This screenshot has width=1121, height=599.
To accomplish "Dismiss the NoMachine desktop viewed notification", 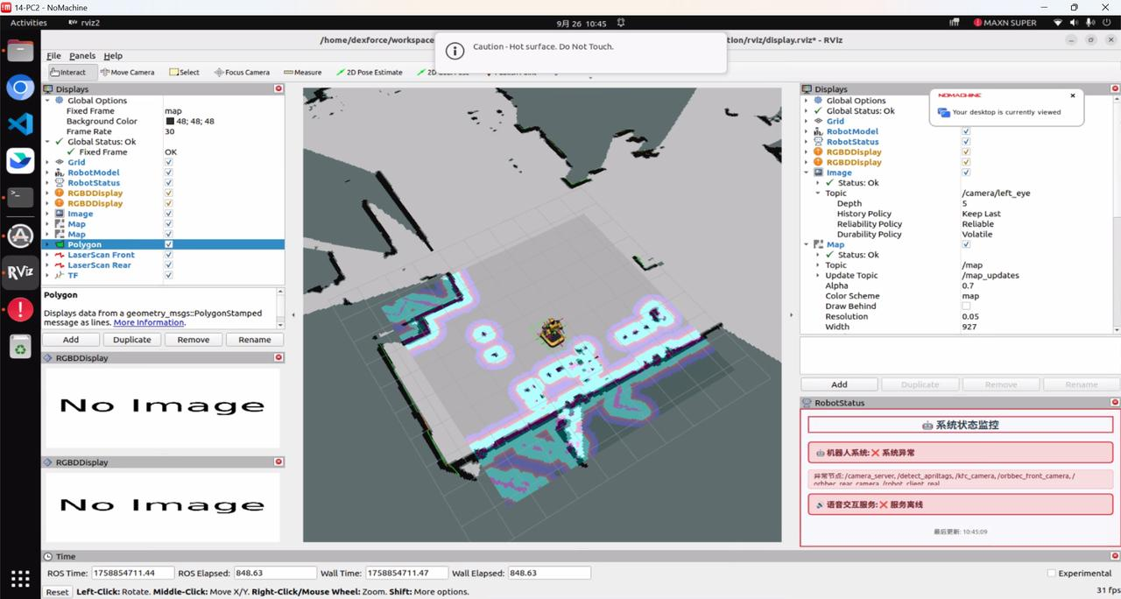I will click(1073, 95).
